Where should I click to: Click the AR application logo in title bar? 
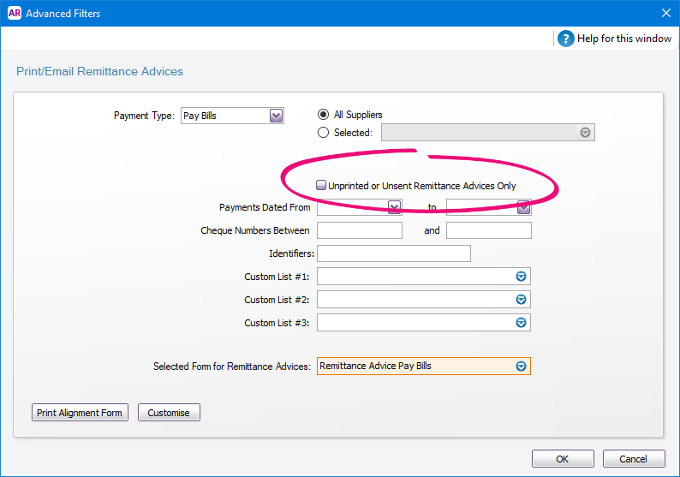pyautogui.click(x=15, y=13)
